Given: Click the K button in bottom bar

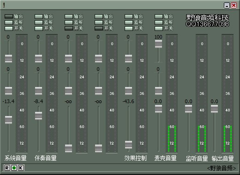Looking at the screenshot, I should pos(21,168).
